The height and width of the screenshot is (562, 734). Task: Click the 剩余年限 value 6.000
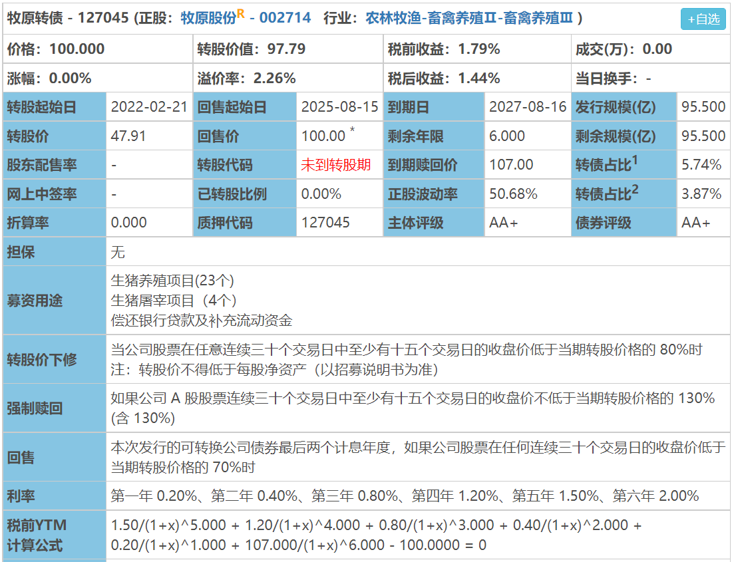pyautogui.click(x=507, y=136)
